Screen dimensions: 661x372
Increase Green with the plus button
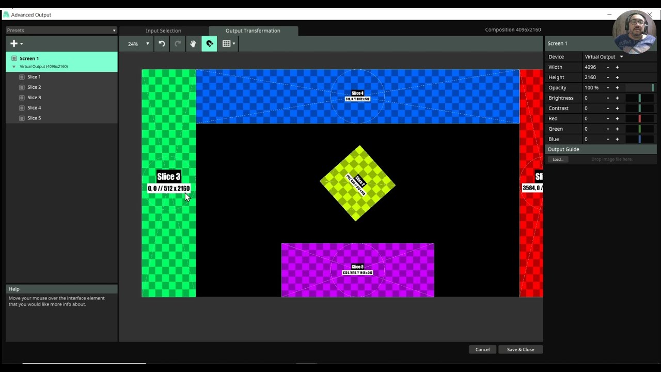(617, 129)
